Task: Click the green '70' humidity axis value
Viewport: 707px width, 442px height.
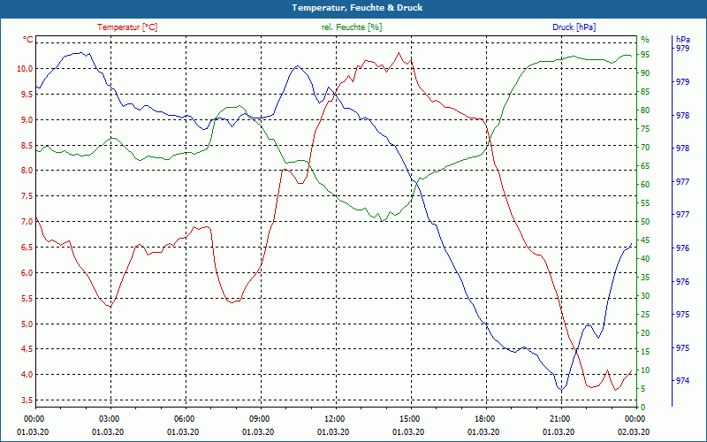Action: tap(645, 148)
